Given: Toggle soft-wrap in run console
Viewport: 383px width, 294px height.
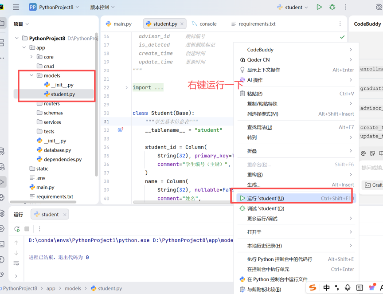Looking at the screenshot, I should coord(16,263).
